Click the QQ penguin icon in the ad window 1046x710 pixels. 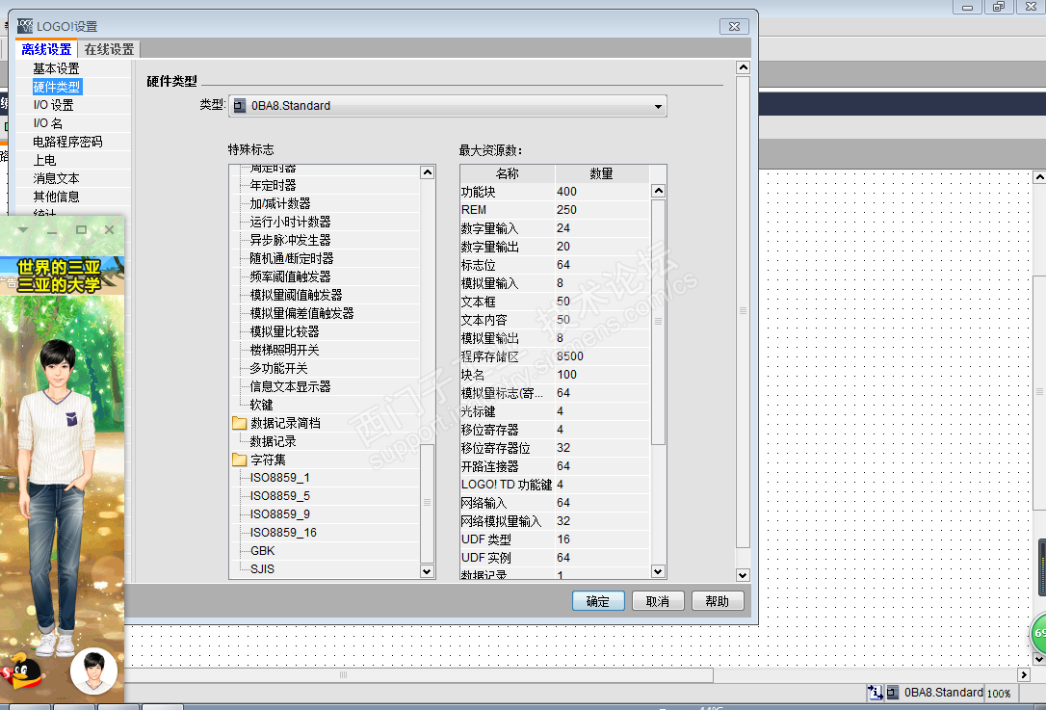(x=23, y=672)
